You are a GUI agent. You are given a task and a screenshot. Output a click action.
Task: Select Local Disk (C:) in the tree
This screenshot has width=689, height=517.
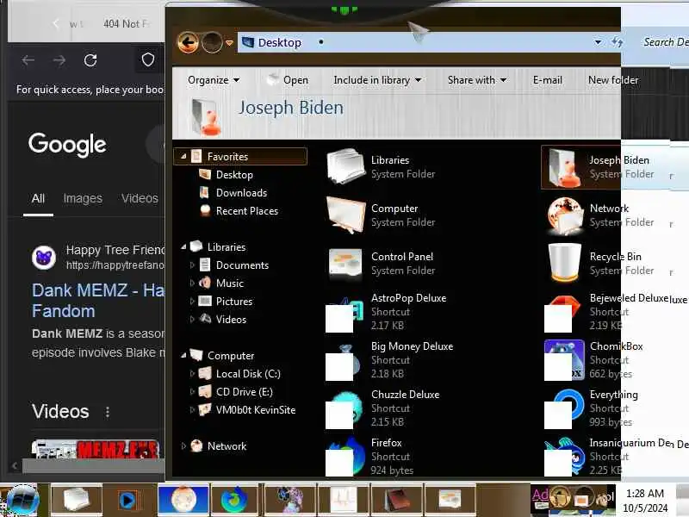tap(248, 374)
